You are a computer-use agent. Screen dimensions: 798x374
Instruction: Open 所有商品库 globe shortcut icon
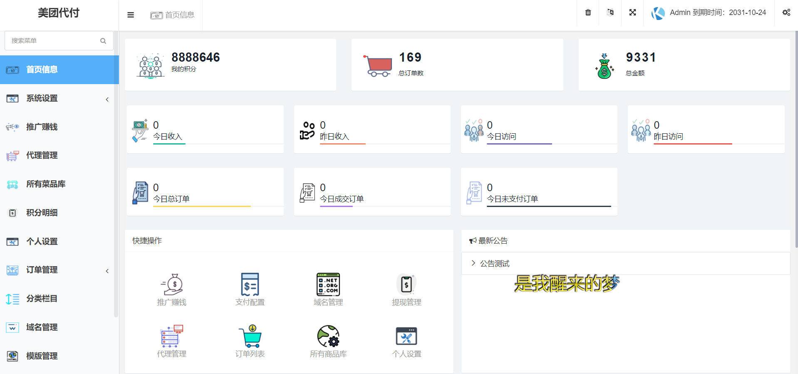tap(328, 337)
